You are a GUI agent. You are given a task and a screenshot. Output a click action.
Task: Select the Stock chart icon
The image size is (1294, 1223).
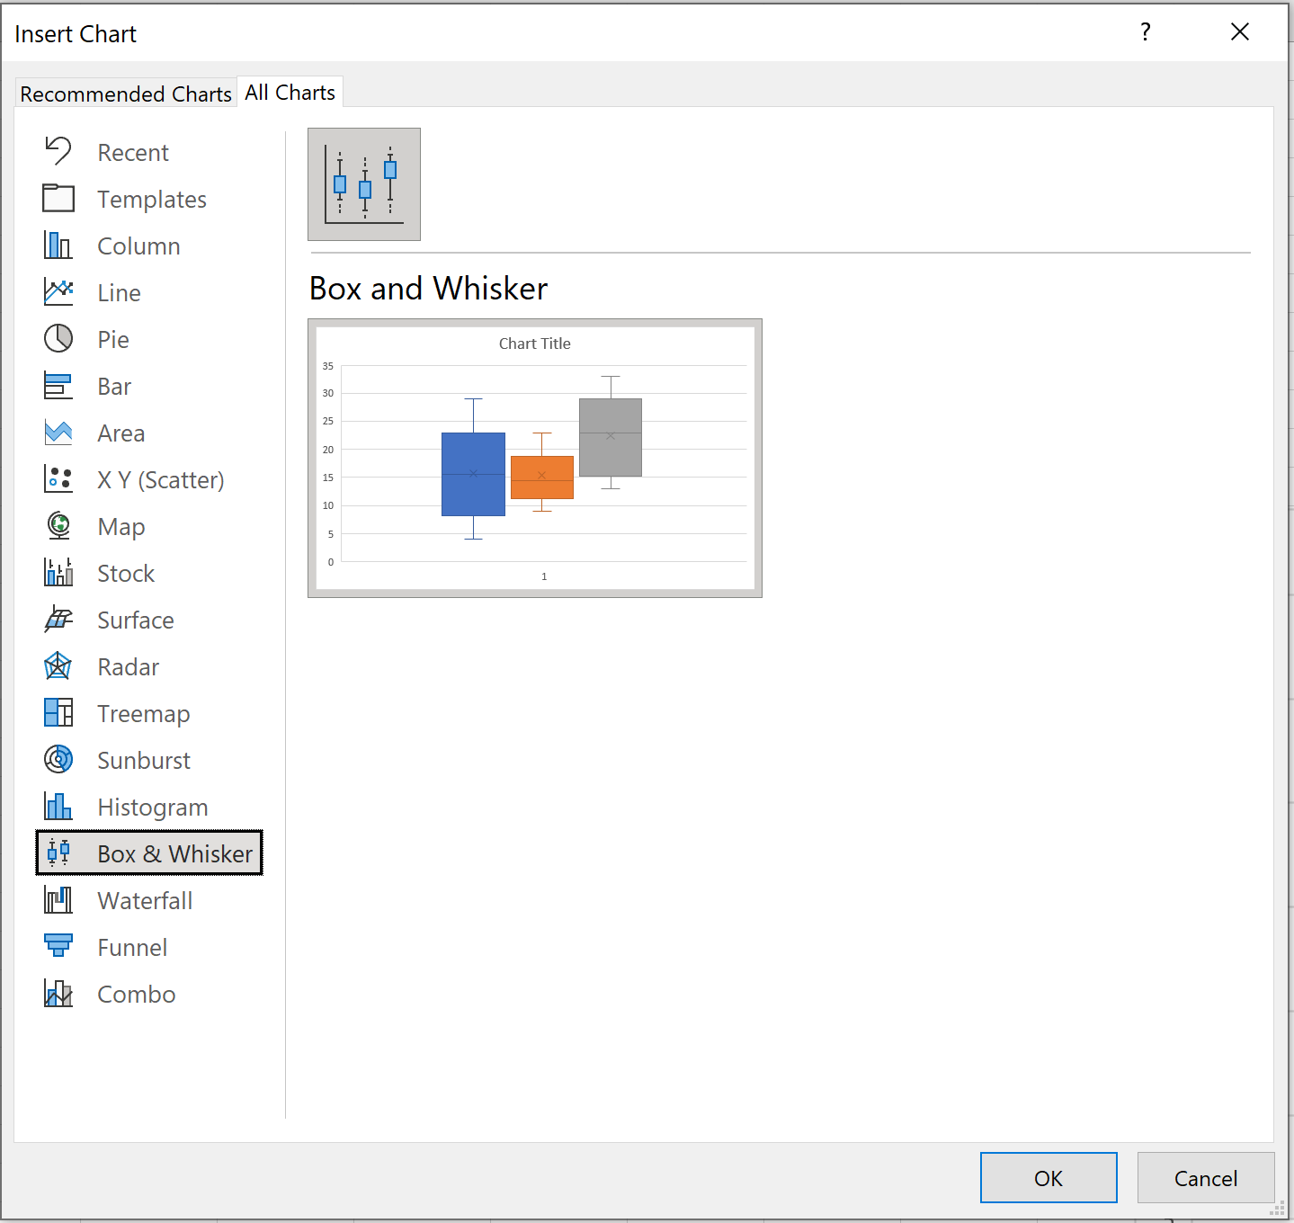pyautogui.click(x=58, y=572)
